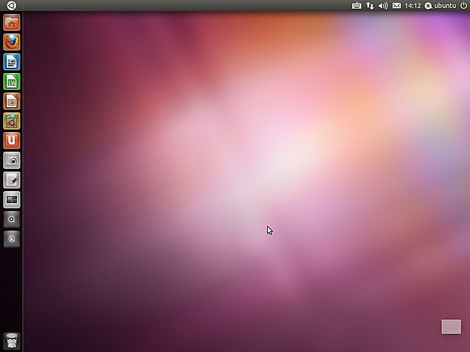Screen dimensions: 470x352
Task: Open the ubuntu user menu
Action: point(440,5)
